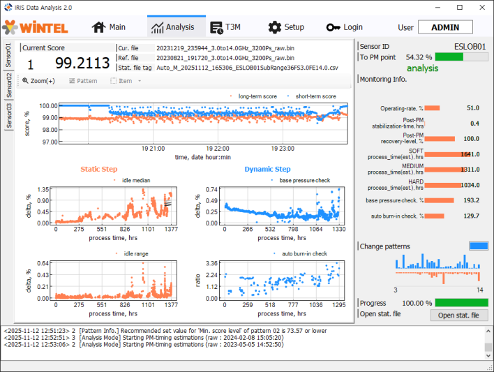Open the Main home page
The width and height of the screenshot is (494, 372).
pos(108,27)
